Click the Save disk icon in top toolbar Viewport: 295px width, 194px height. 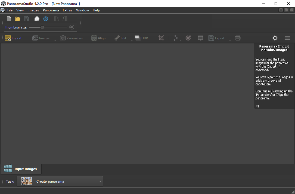pyautogui.click(x=26, y=19)
